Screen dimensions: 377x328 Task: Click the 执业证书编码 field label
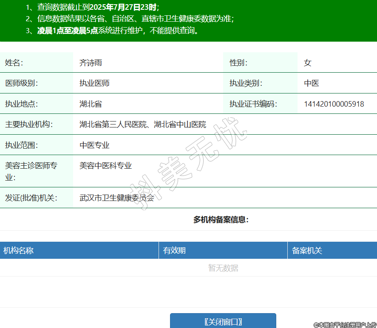click(253, 104)
